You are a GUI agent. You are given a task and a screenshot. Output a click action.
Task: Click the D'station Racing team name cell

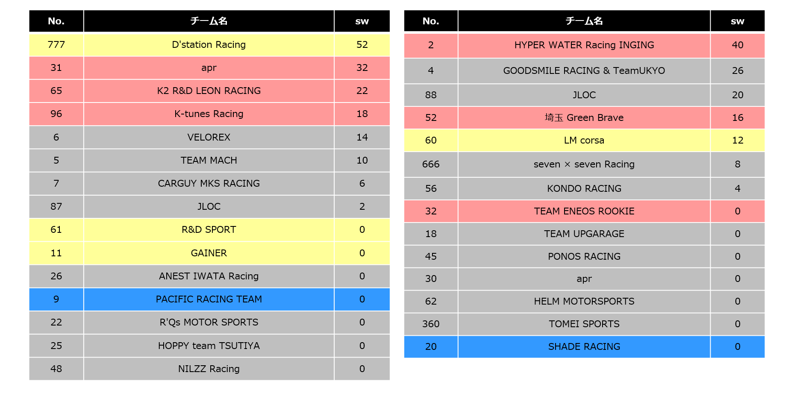click(209, 45)
